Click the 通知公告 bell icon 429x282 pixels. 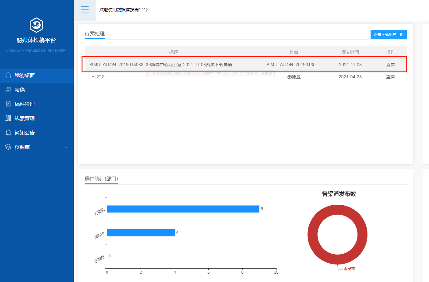(x=8, y=133)
